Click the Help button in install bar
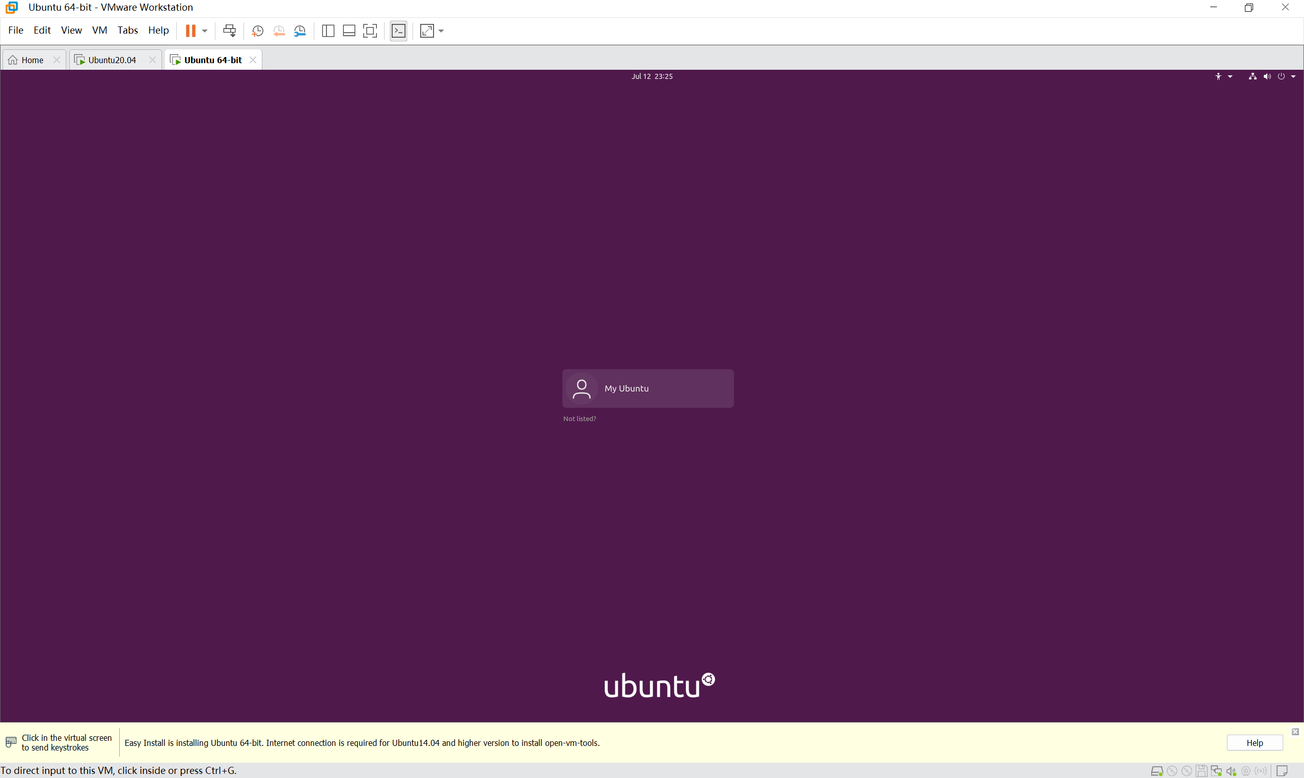Viewport: 1304px width, 778px height. 1254,743
